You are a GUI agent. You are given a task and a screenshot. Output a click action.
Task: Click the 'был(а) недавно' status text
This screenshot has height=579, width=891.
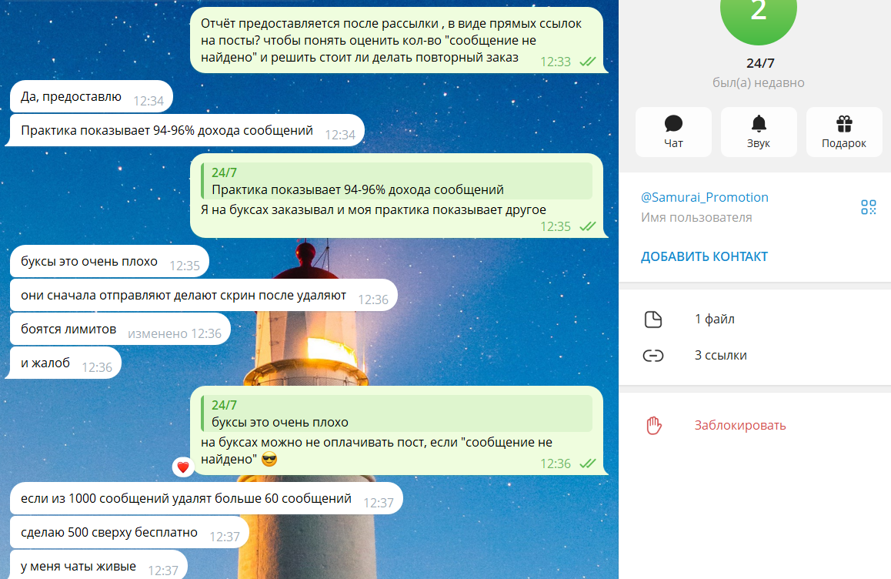758,82
